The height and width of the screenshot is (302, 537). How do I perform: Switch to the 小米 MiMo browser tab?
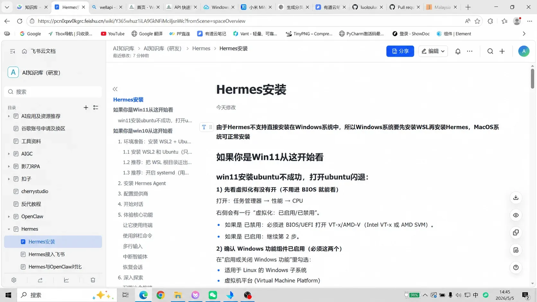tap(256, 7)
